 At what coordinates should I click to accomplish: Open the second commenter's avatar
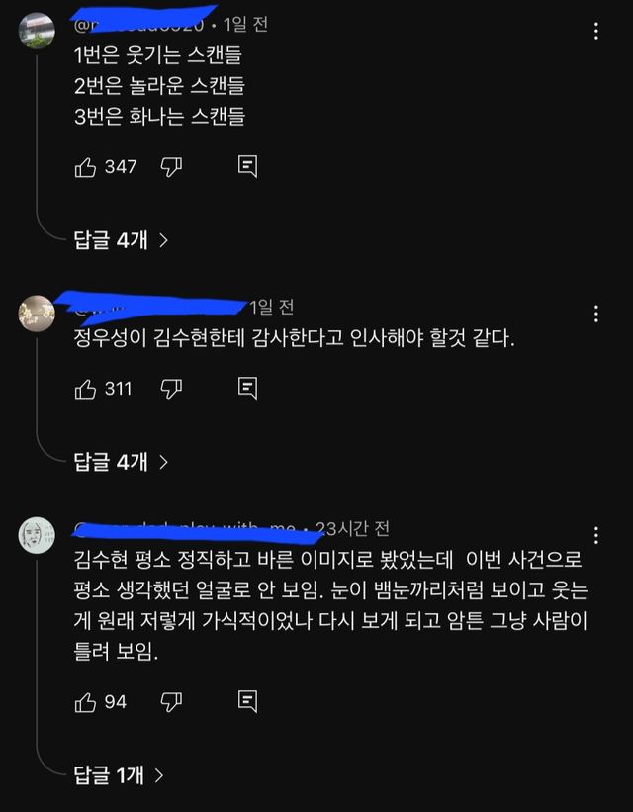pyautogui.click(x=37, y=314)
